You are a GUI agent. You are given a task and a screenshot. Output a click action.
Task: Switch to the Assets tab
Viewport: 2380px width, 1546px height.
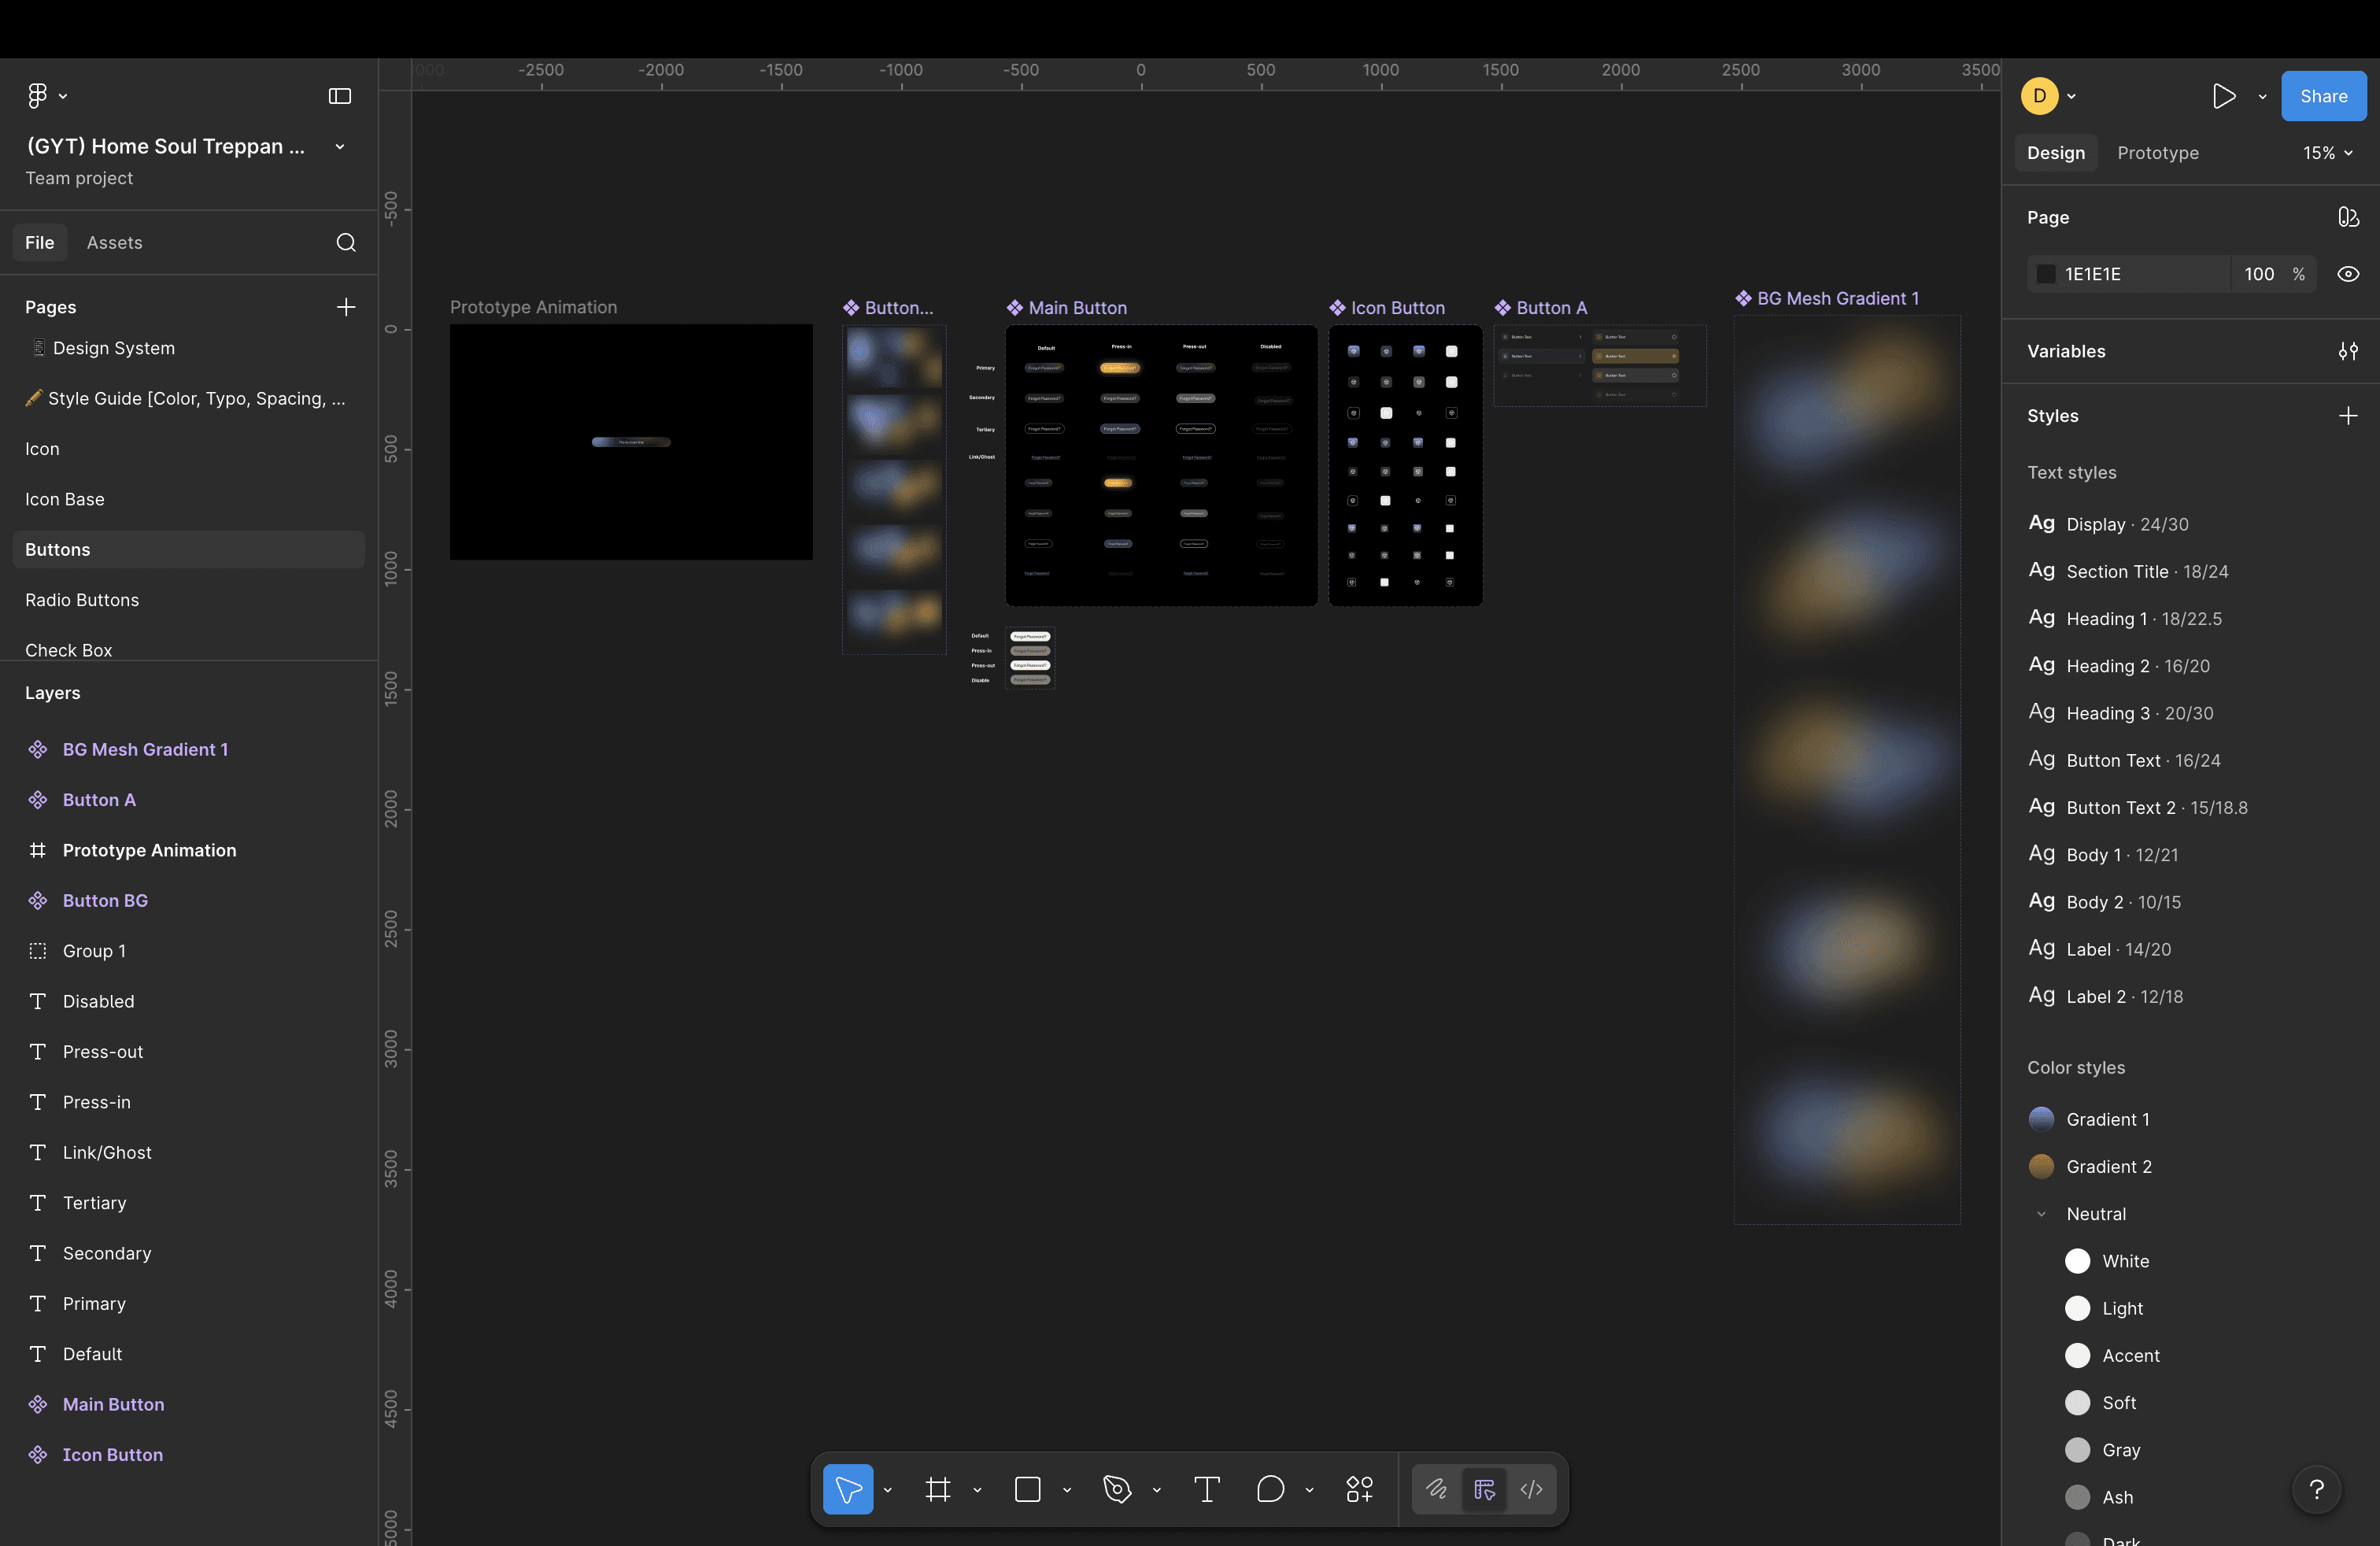click(114, 242)
